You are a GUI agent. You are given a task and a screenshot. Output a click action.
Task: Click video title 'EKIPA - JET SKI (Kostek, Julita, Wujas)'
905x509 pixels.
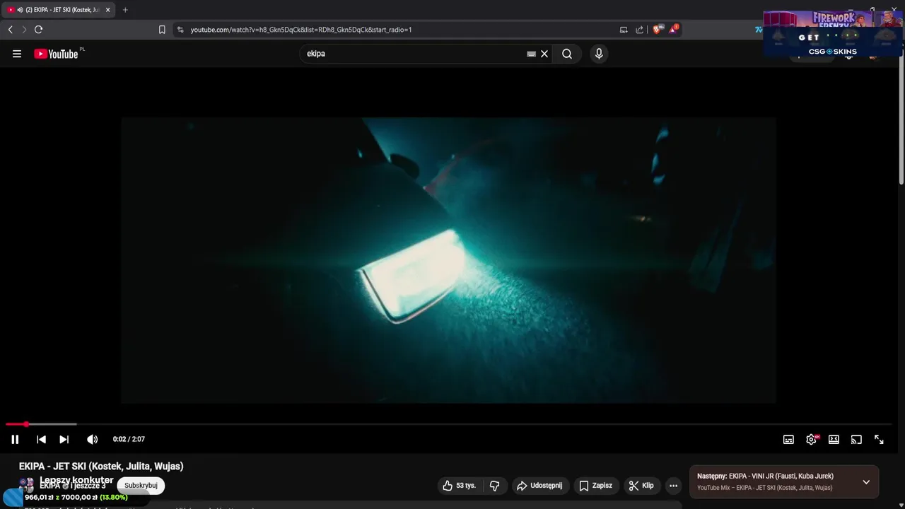[101, 466]
